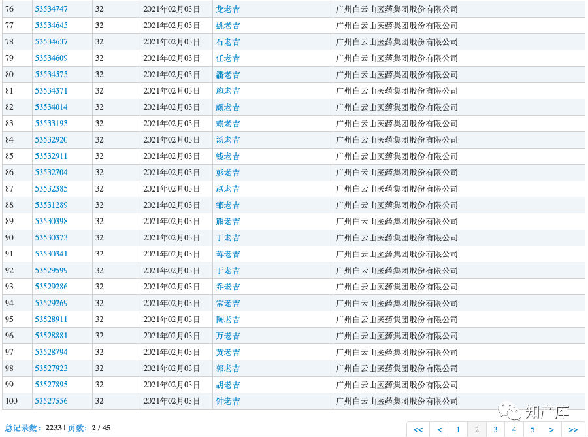588x437 pixels.
Task: Click the 知产库 watermark logo icon
Action: click(x=511, y=411)
